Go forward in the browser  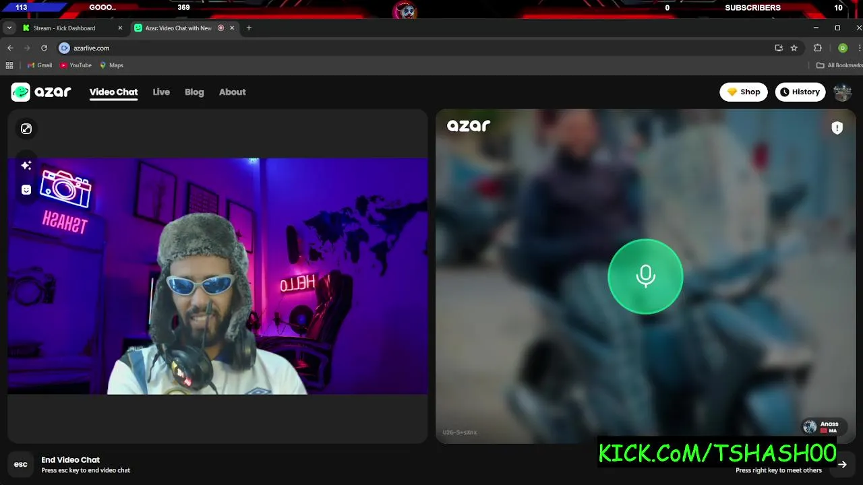[27, 48]
